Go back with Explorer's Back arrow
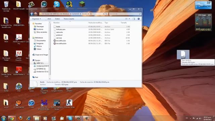 point(32,14)
